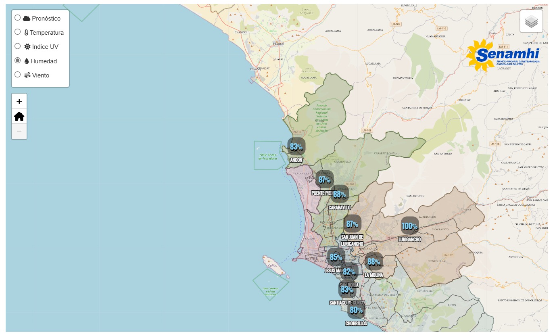Click the 85% humidity marker for Jesus Maria
The height and width of the screenshot is (334, 555).
tap(336, 257)
